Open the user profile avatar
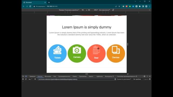173x97 pixels. (x=146, y=6)
